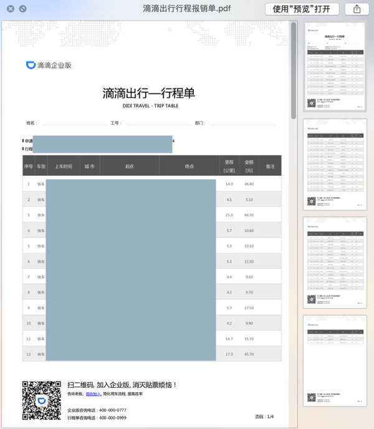Click the 滴滴出行—行程单 heading
The image size is (374, 429).
(x=149, y=94)
